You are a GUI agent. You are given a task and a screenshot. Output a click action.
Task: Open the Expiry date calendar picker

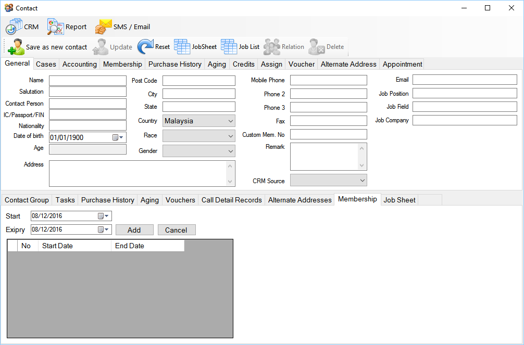coord(103,229)
